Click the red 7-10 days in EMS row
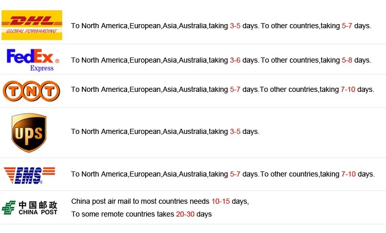This screenshot has width=386, height=233. (x=348, y=174)
